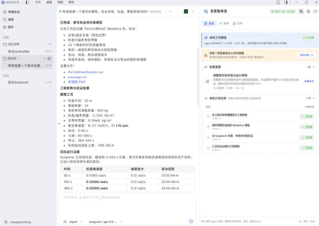Click the robot icon beside Agent
319x226 pixels.
pyautogui.click(x=65, y=222)
